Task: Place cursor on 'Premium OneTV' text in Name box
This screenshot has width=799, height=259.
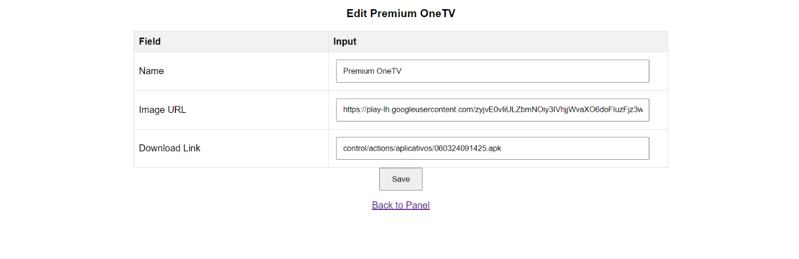Action: (x=372, y=71)
